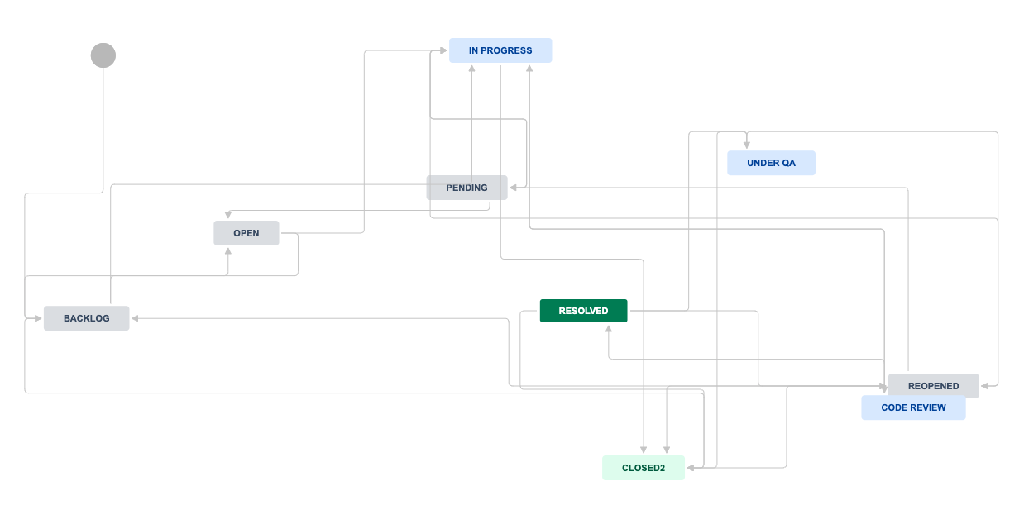Viewport: 1024px width, 505px height.
Task: Select arrowhead entering CLOSED2 from the right
Action: [691, 468]
